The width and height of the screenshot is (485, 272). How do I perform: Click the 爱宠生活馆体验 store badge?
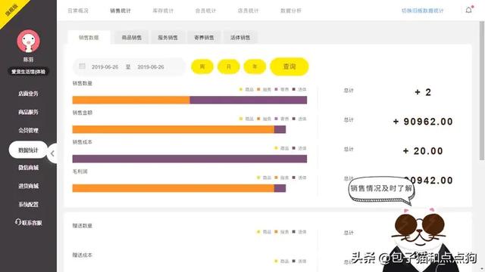29,72
